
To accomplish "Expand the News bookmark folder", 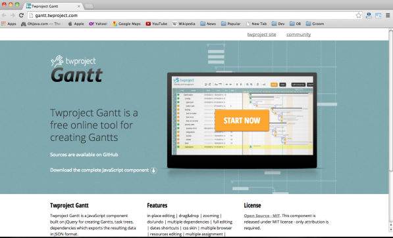I will click(x=208, y=24).
